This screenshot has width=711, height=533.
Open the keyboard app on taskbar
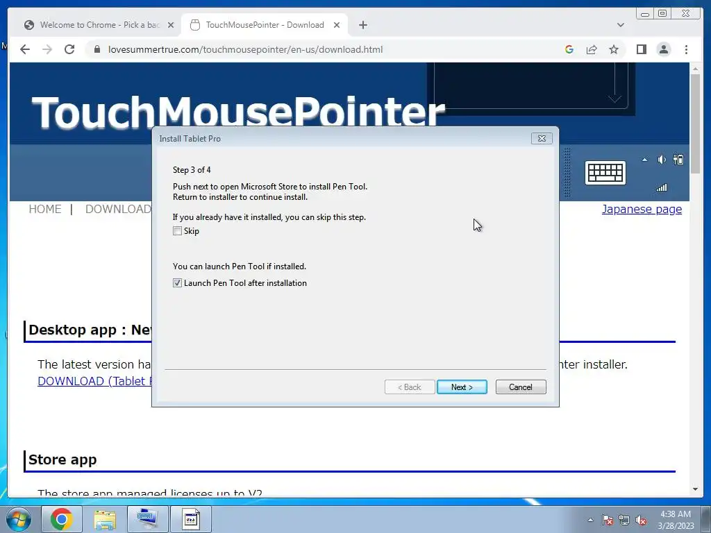coord(148,519)
